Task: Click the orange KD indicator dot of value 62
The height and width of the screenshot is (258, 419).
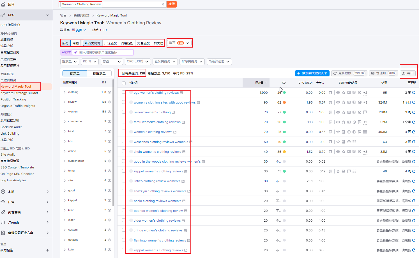Action: [284, 102]
